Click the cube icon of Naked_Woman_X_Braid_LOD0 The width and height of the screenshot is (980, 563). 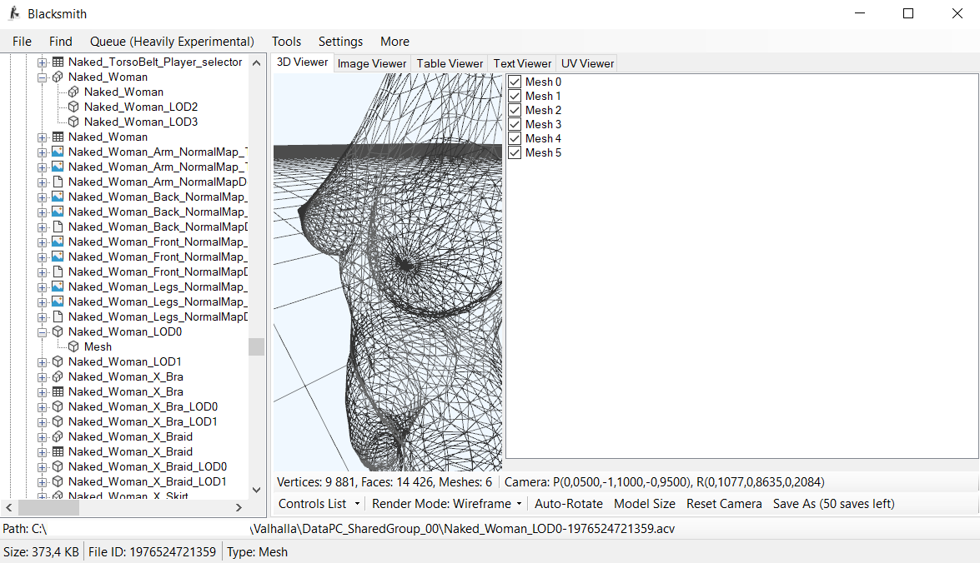click(x=58, y=466)
